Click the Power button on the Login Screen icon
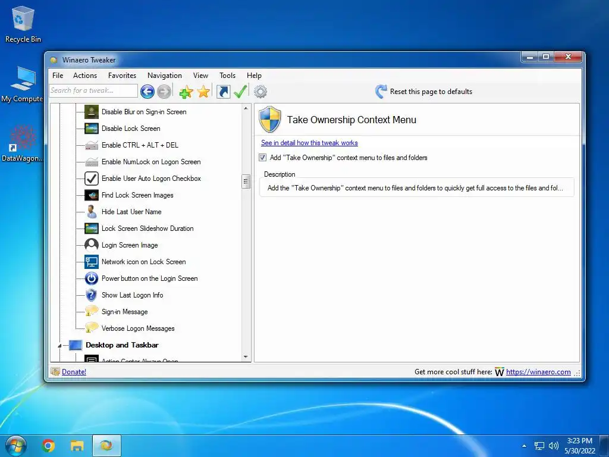Screen dimensions: 609x457 click(x=92, y=278)
